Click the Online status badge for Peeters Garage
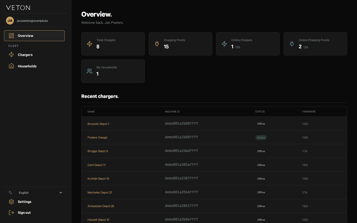This screenshot has width=357, height=223. click(x=261, y=138)
